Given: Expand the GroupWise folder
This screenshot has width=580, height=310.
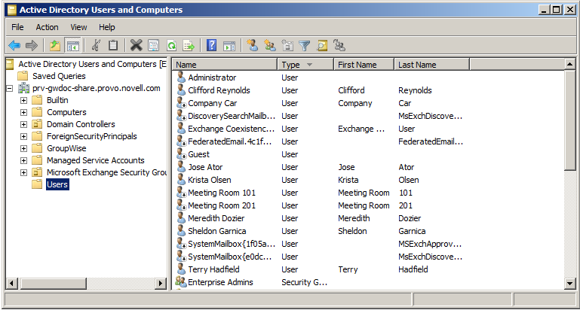Looking at the screenshot, I should click(23, 149).
